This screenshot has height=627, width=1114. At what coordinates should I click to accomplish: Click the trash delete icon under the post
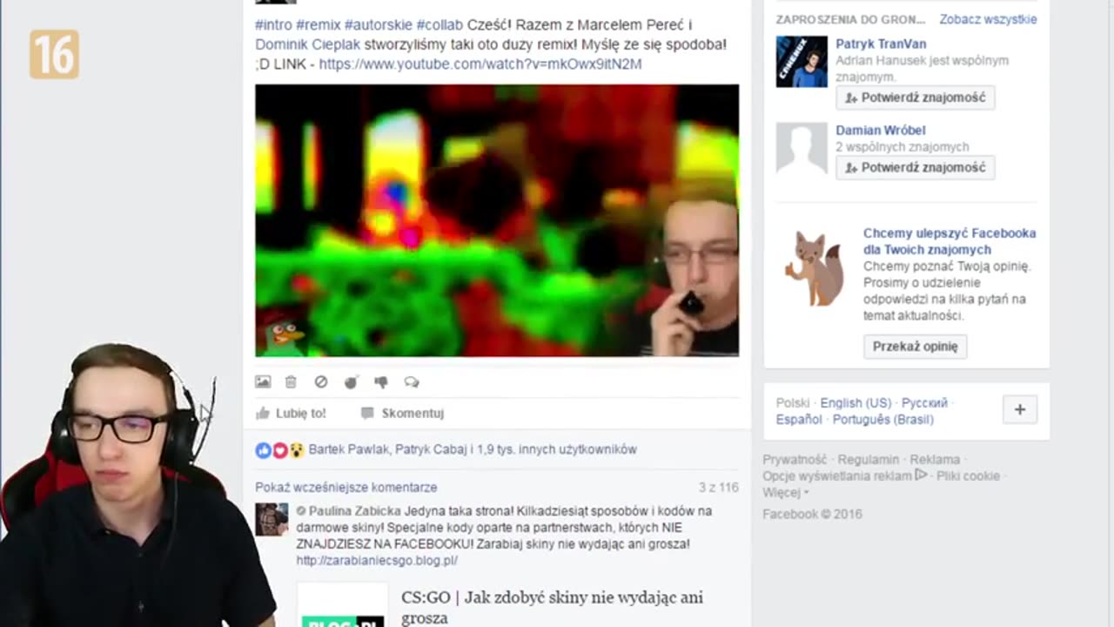coord(291,381)
